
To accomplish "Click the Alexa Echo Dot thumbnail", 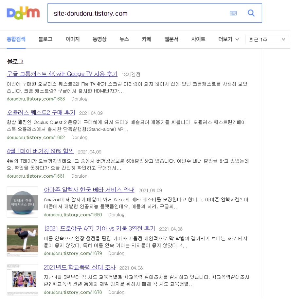I will [x=22, y=202].
